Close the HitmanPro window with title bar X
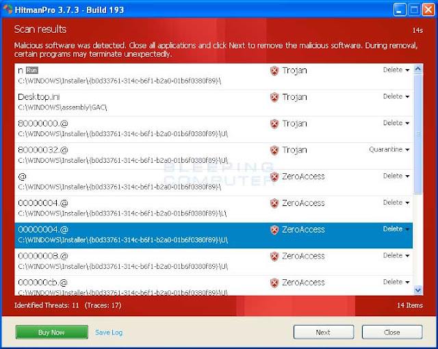The height and width of the screenshot is (349, 438). pyautogui.click(x=428, y=10)
